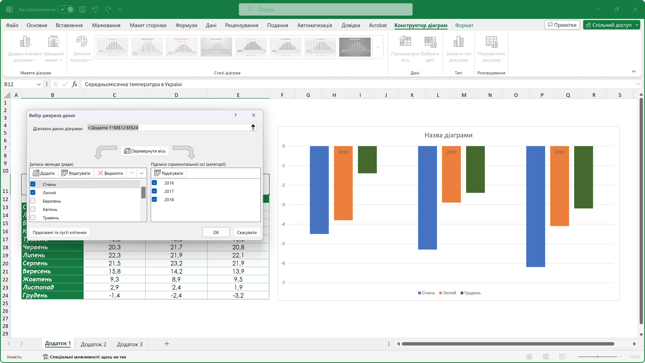Open the Name Box dropdown arrow
The height and width of the screenshot is (363, 645).
pos(39,84)
